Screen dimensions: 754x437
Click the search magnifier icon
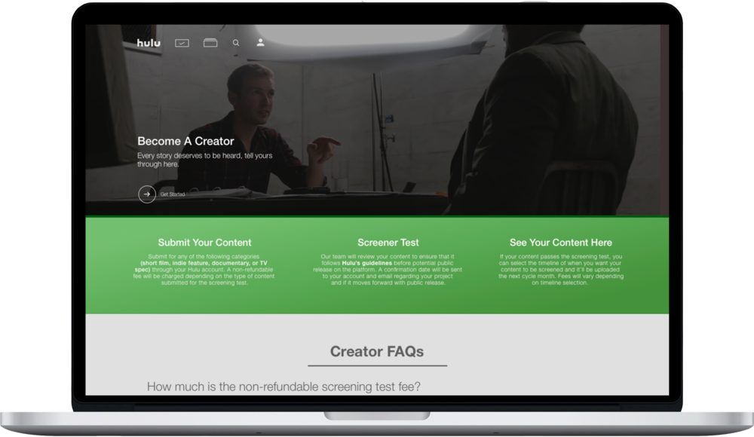click(235, 43)
